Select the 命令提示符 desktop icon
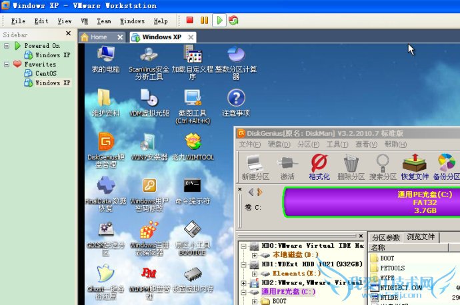The height and width of the screenshot is (305, 460). pyautogui.click(x=193, y=190)
